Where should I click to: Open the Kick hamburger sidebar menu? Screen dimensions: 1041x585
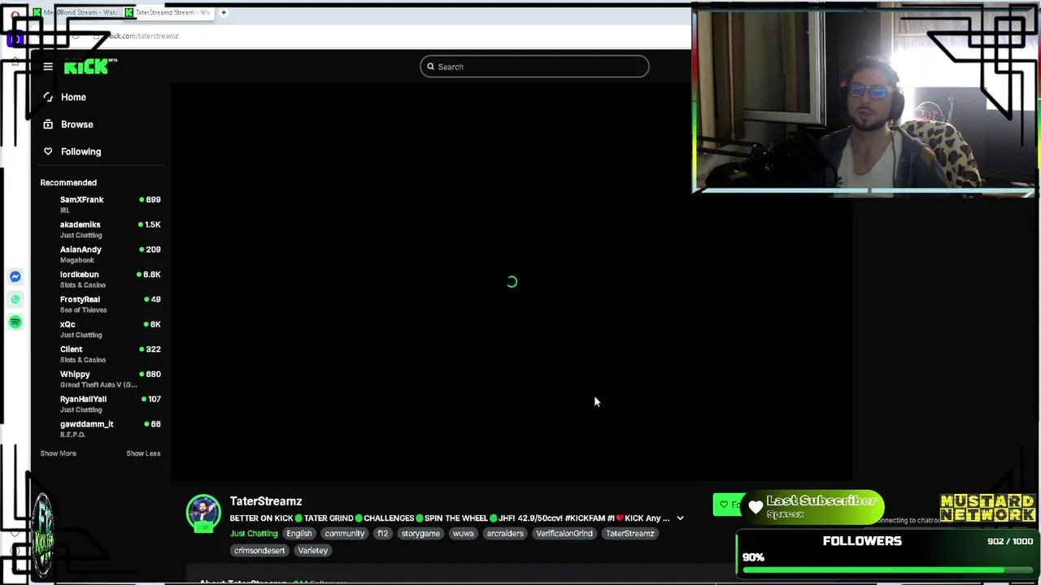click(x=48, y=67)
